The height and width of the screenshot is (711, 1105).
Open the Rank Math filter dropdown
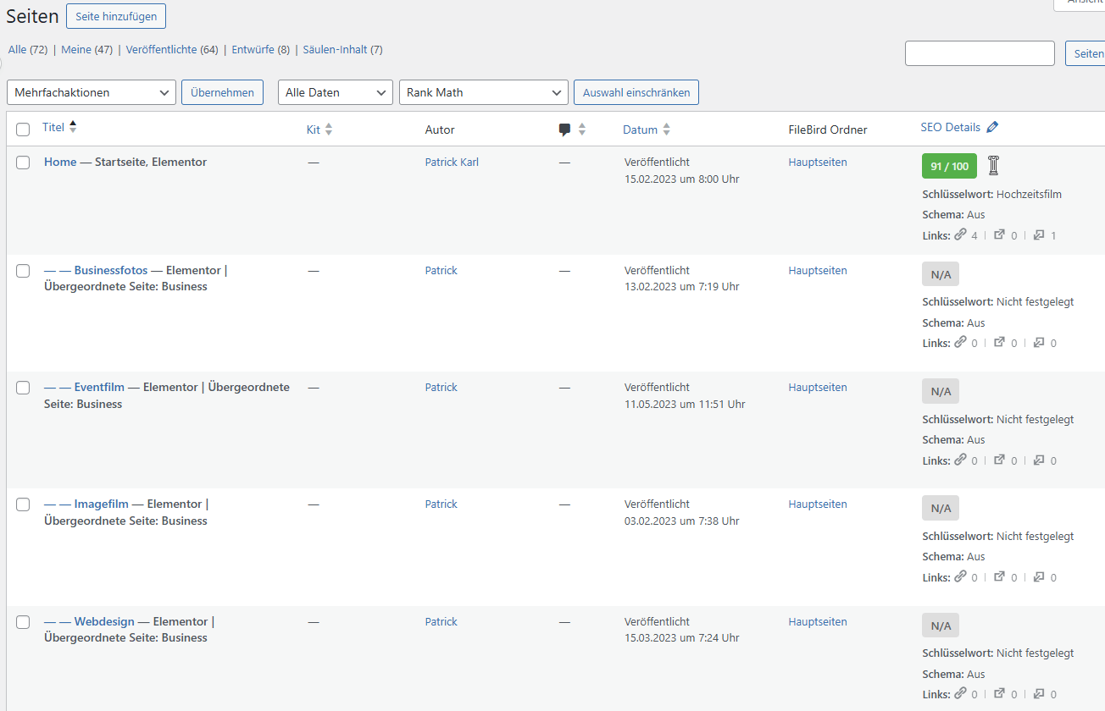click(x=484, y=92)
